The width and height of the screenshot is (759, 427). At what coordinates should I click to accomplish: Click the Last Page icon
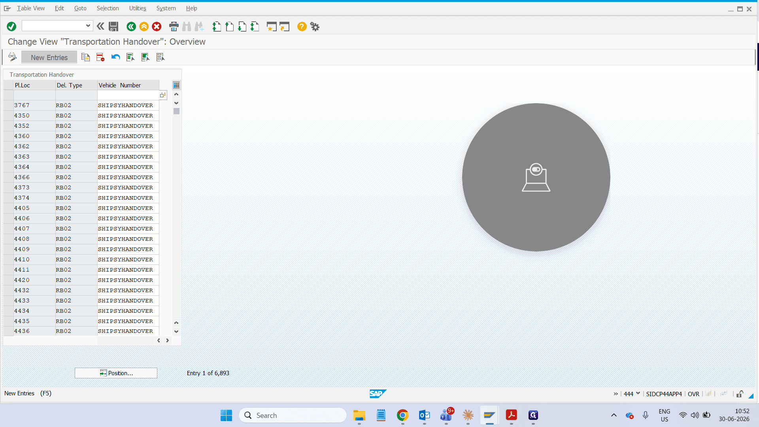[x=255, y=26]
